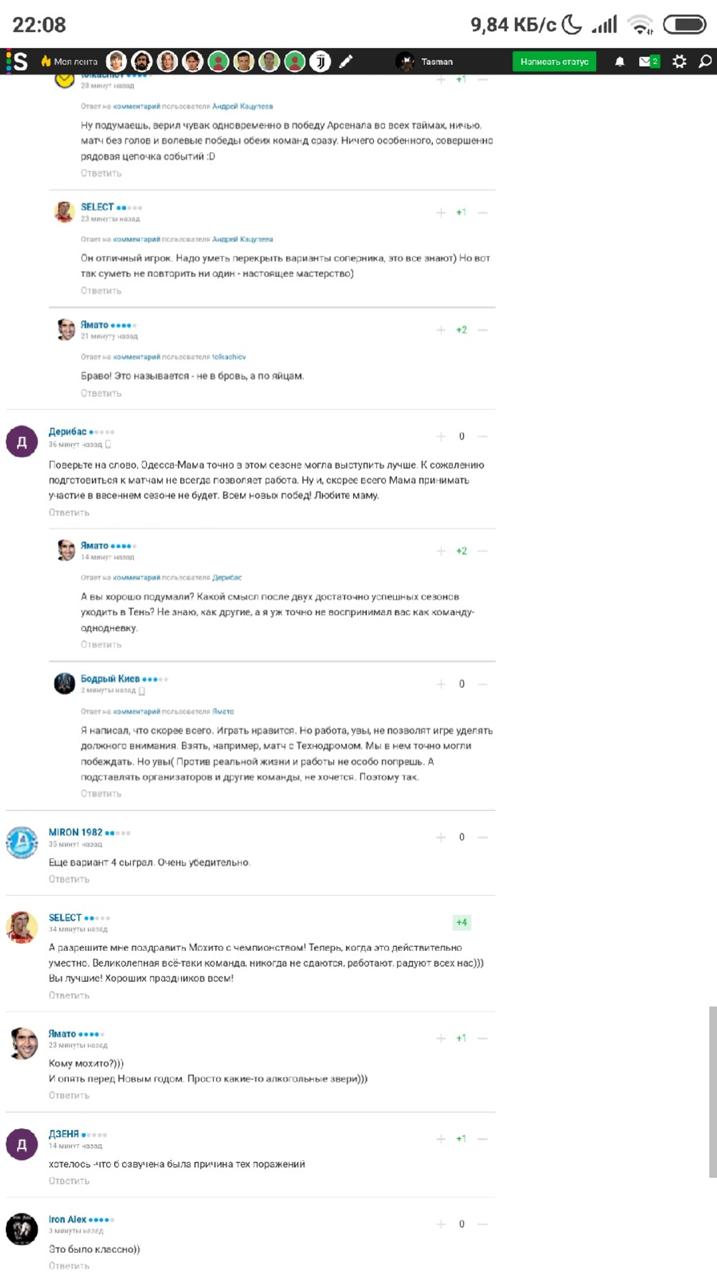717x1275 pixels.
Task: Click the pencil edit icon in top bar
Action: pos(346,61)
